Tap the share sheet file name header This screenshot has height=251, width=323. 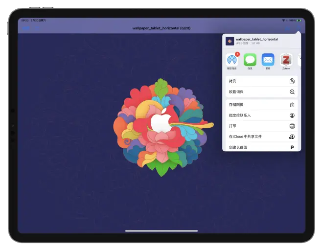[x=256, y=39]
